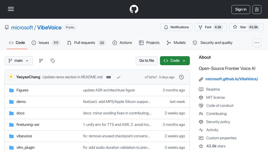Open YaoyaoChang author link
The image size is (268, 151).
tap(28, 77)
